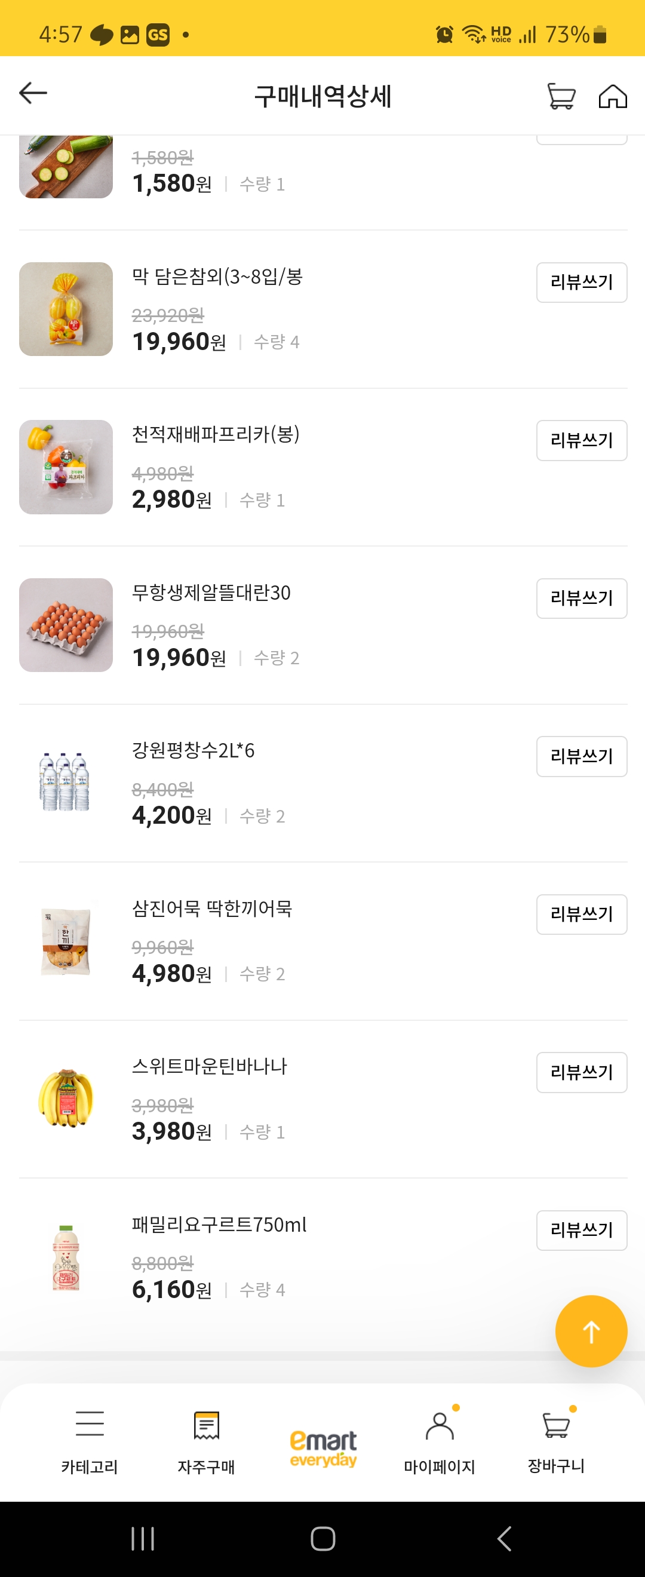Viewport: 645px width, 1577px height.
Task: Tap the home icon in header
Action: [613, 96]
